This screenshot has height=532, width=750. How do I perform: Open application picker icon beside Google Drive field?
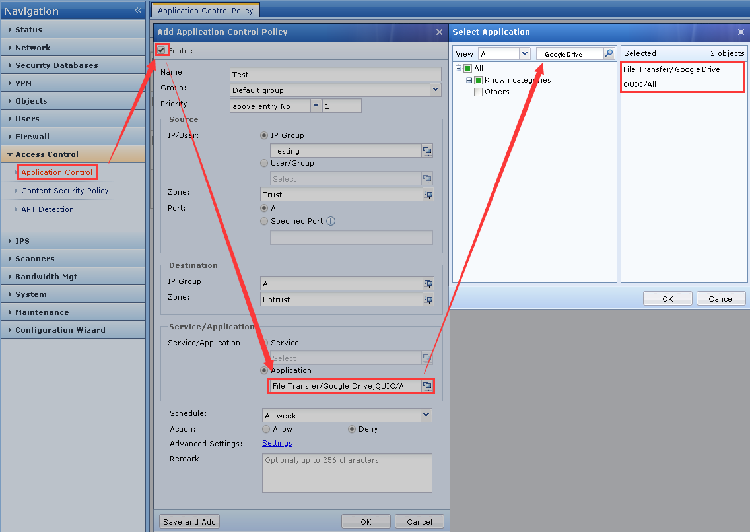pyautogui.click(x=428, y=386)
